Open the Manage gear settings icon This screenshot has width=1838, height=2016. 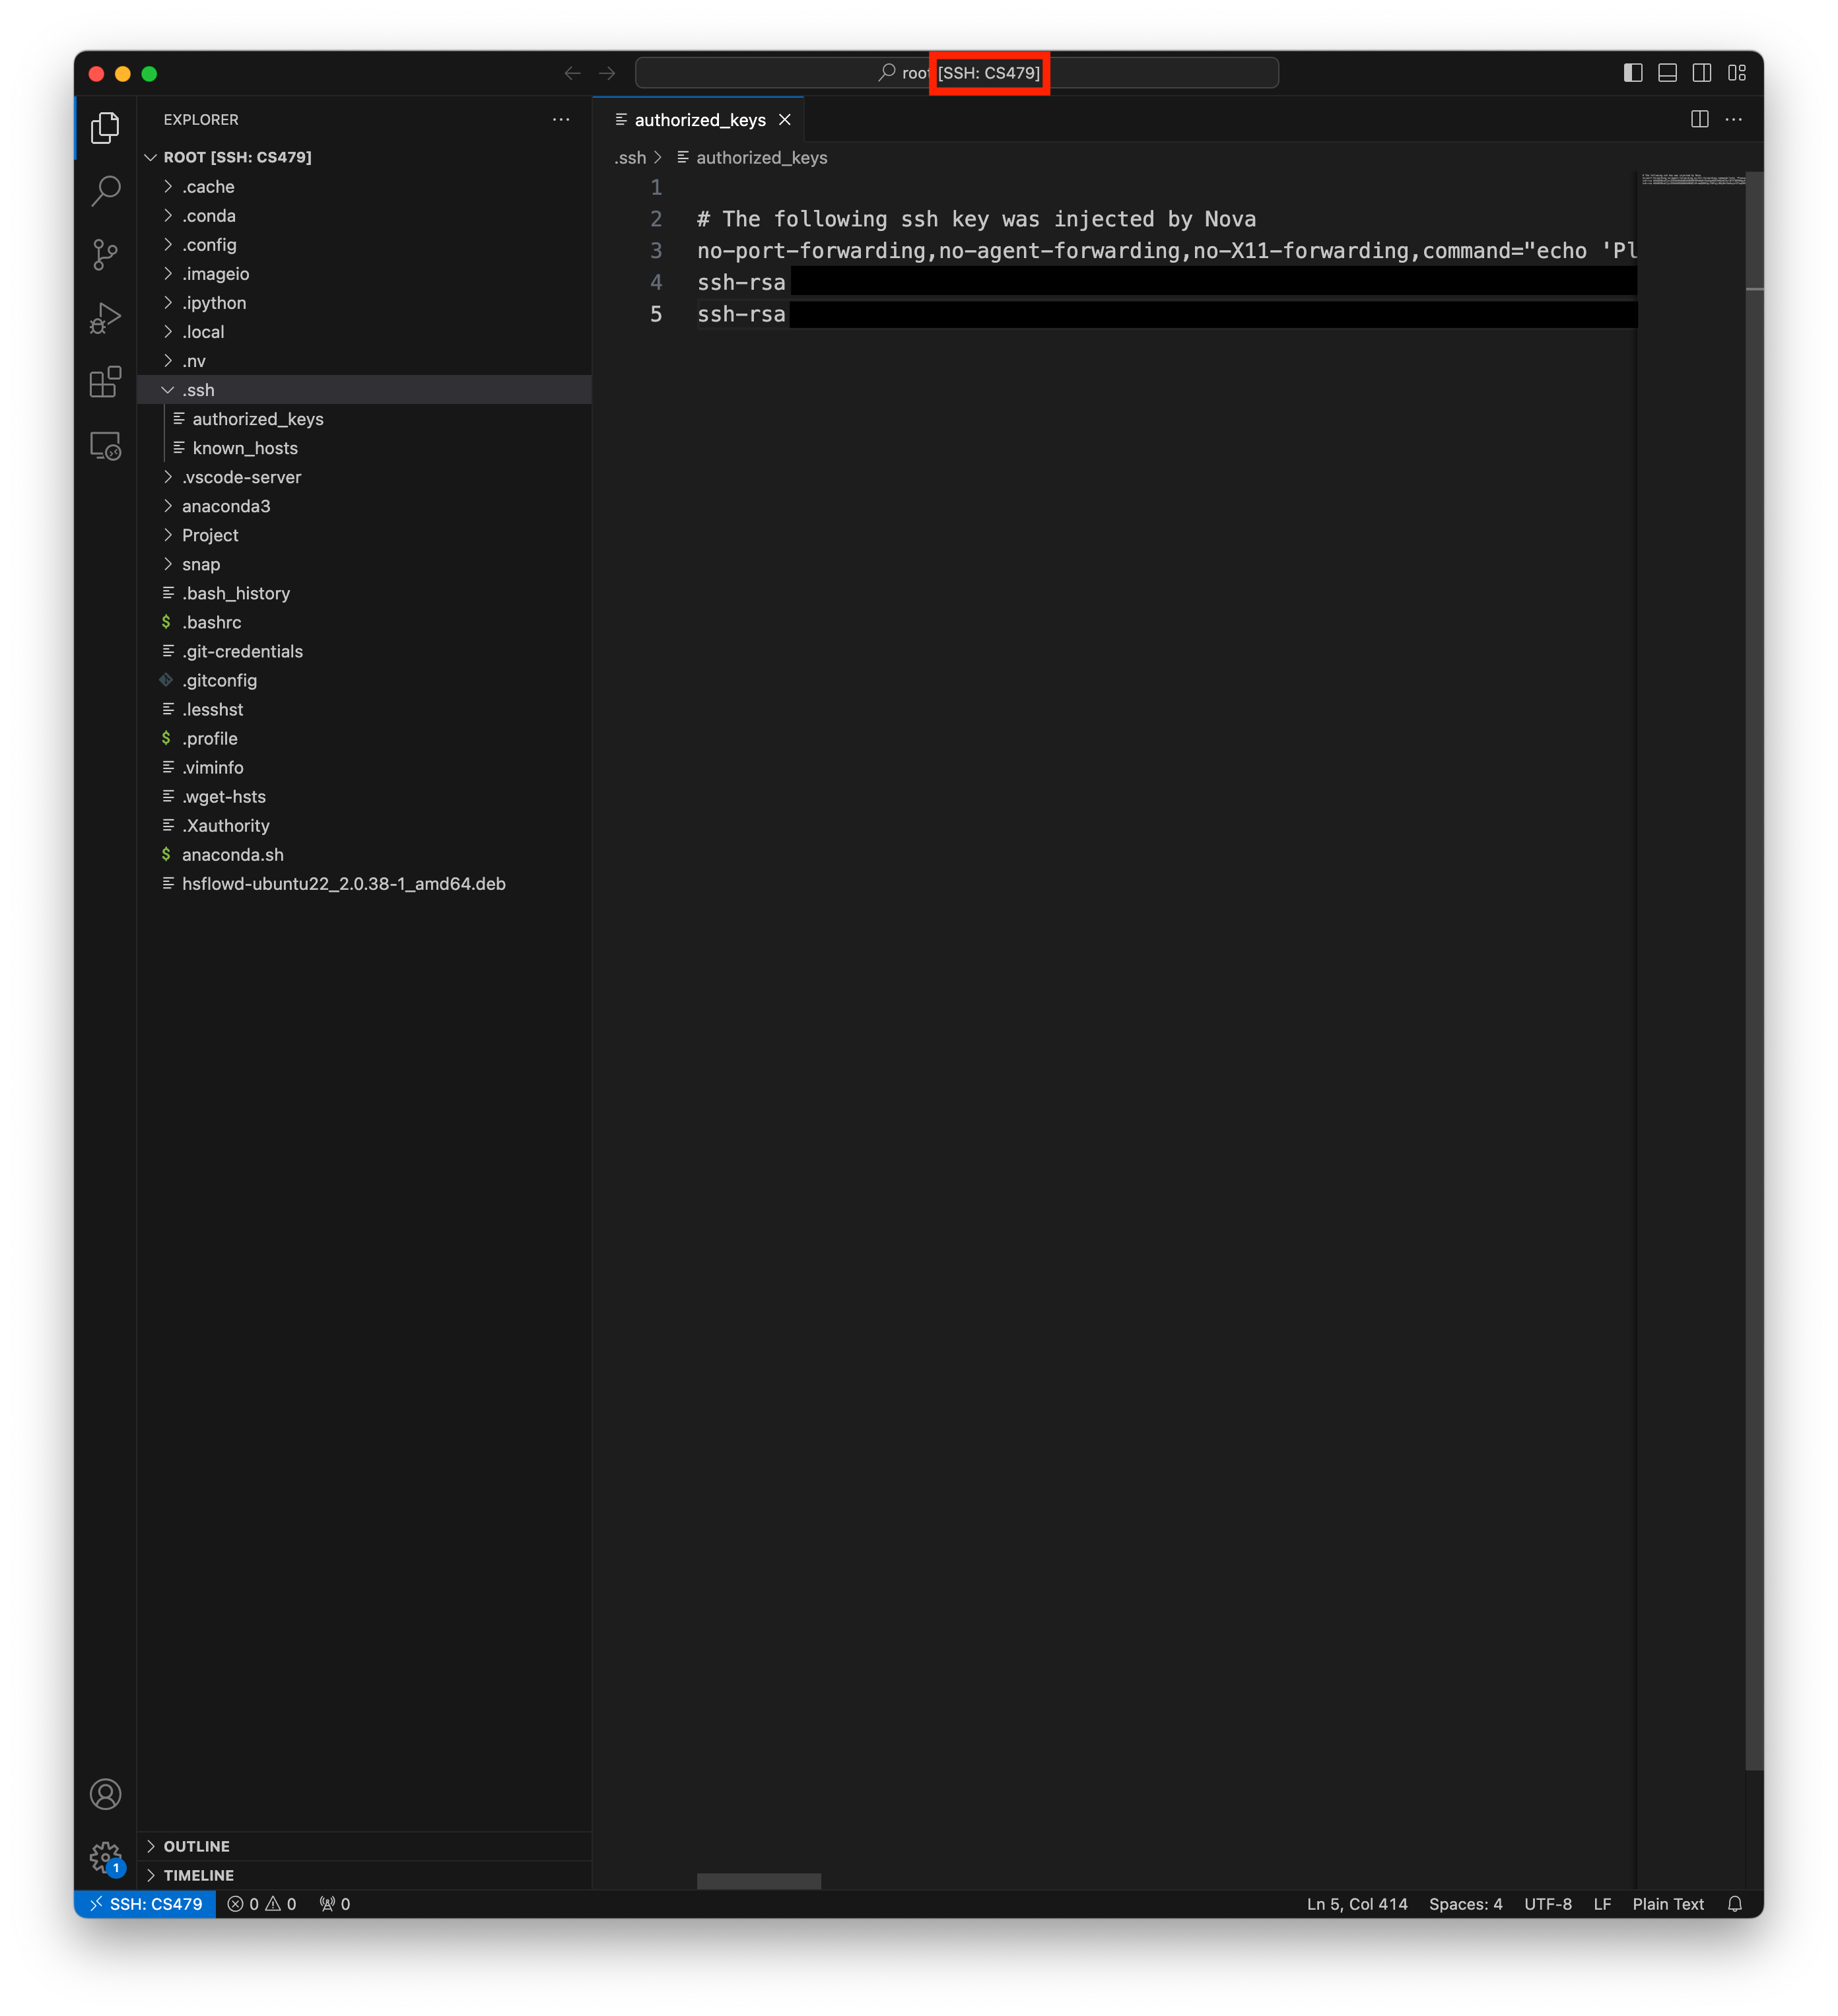105,1858
